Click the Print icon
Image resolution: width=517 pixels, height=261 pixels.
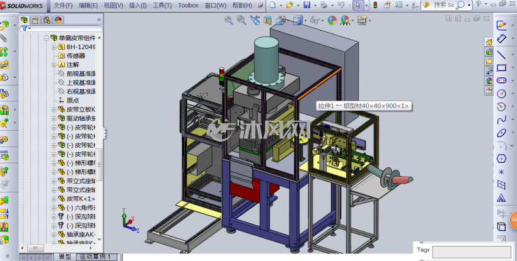pos(324,5)
